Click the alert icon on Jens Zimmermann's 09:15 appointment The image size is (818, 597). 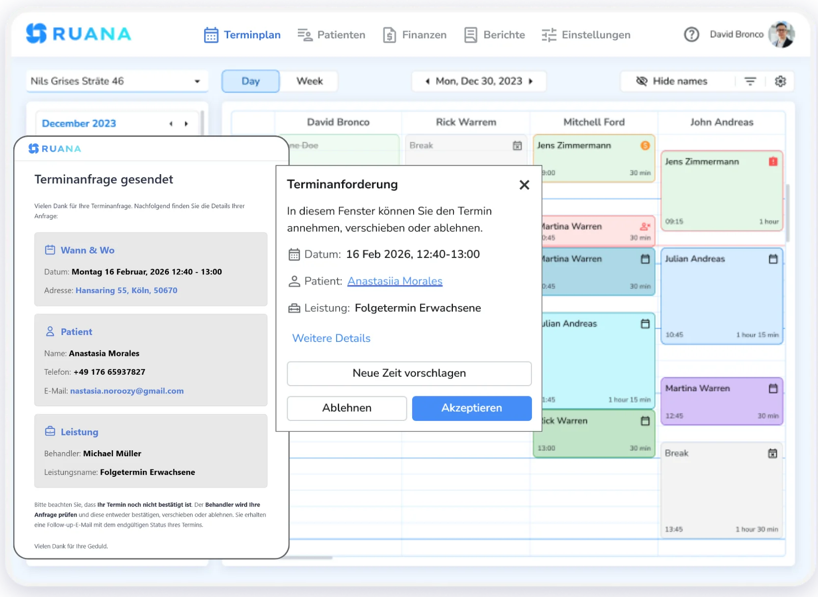tap(774, 161)
